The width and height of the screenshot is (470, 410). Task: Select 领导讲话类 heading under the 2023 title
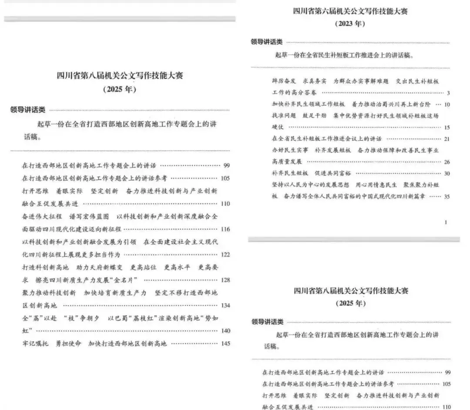pyautogui.click(x=266, y=42)
